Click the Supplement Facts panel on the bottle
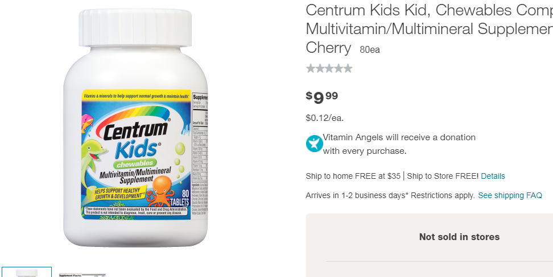This screenshot has width=553, height=277. (x=200, y=155)
